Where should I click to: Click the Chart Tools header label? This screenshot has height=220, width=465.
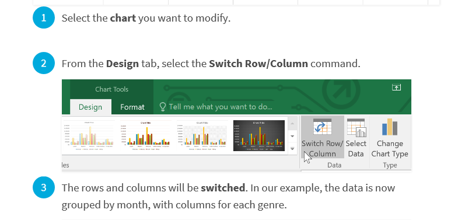coord(112,89)
